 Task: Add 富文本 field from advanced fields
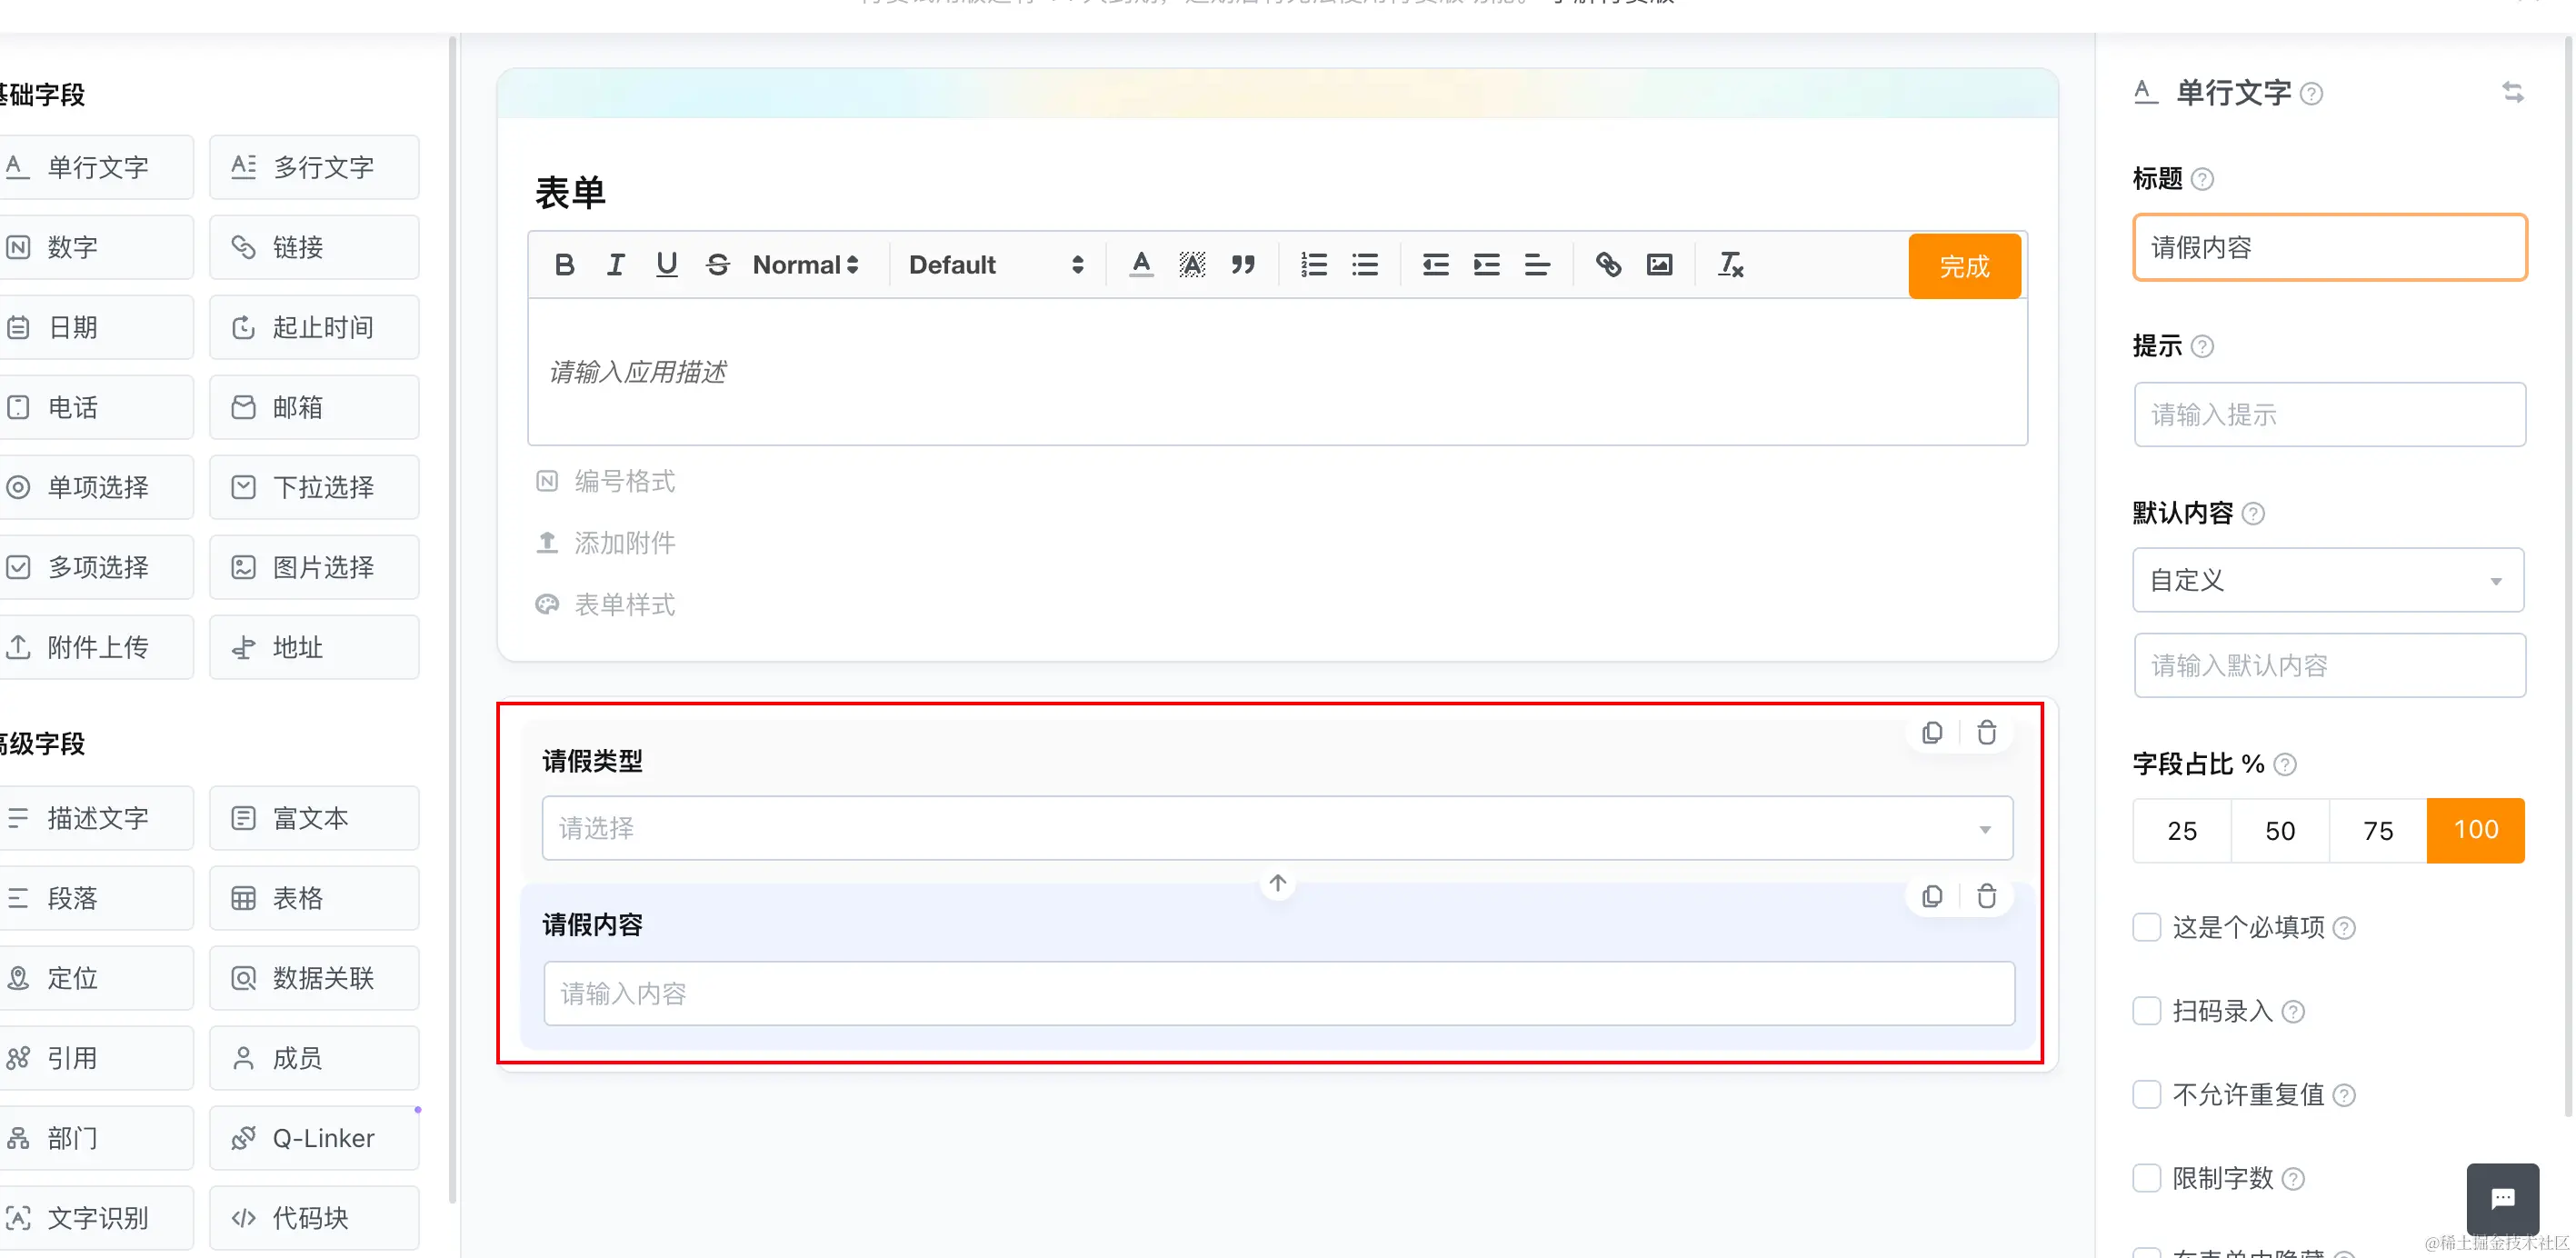tap(314, 818)
